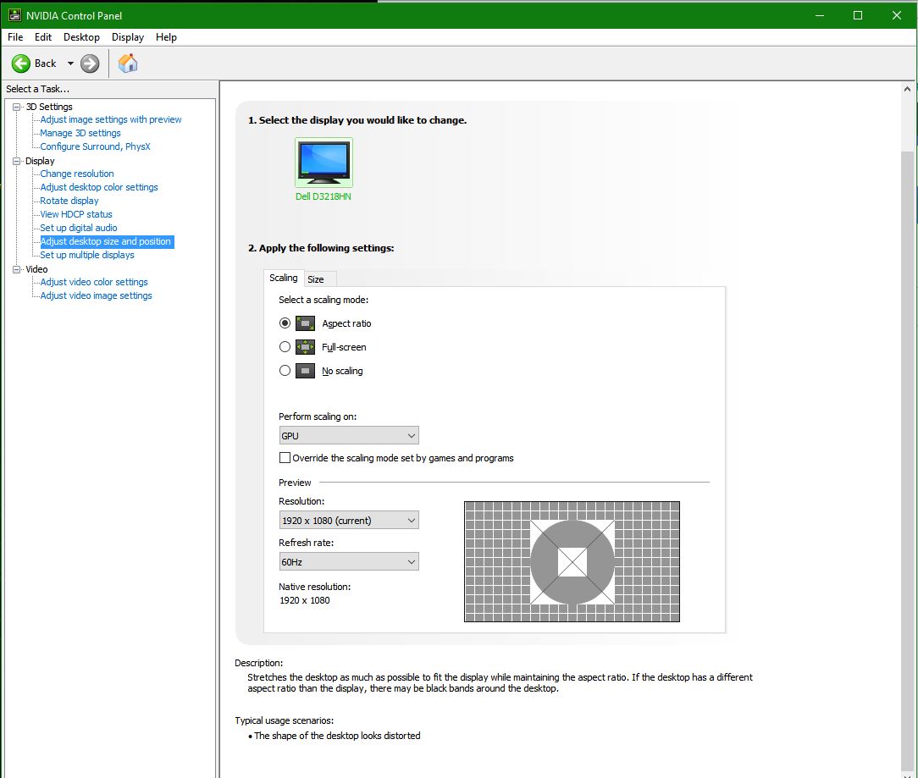Open the Desktop menu
Viewport: 918px width, 778px height.
81,37
